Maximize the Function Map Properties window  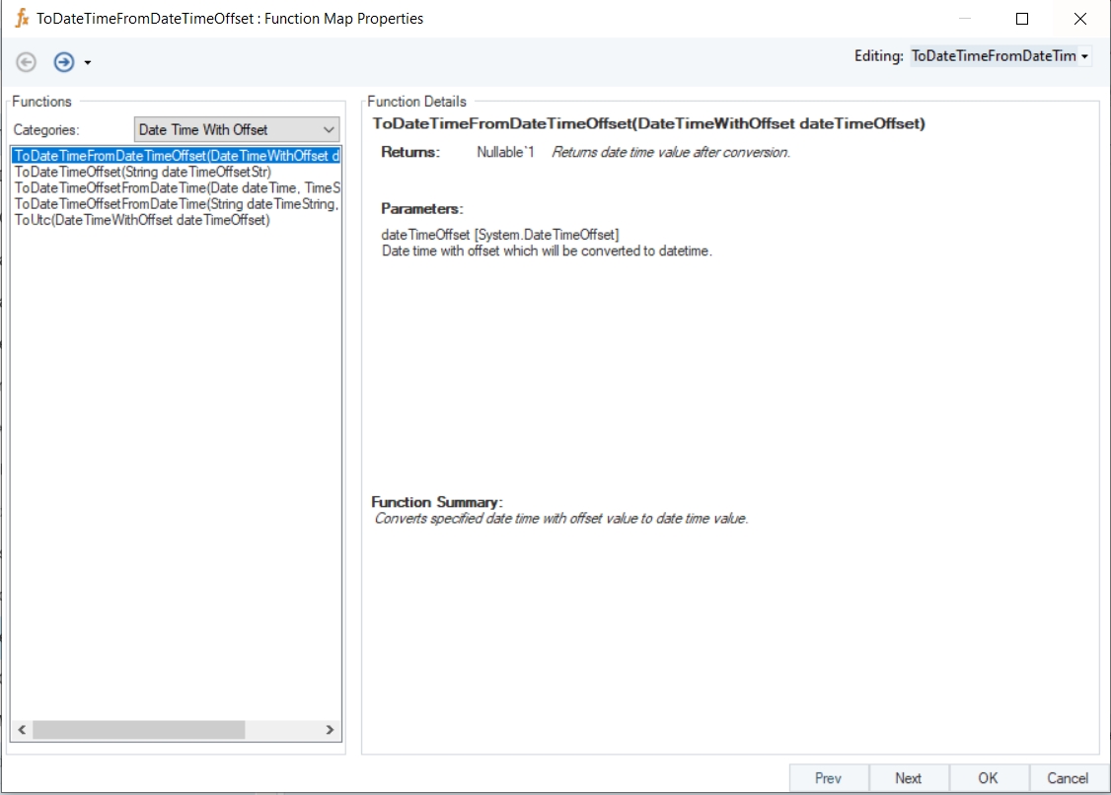(x=1022, y=19)
